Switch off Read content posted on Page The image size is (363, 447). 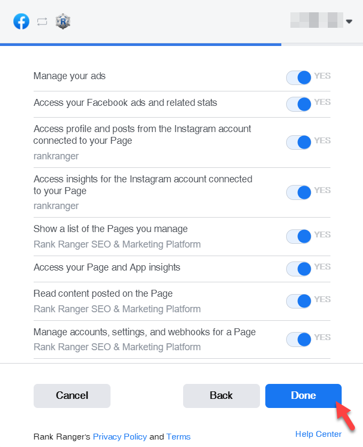(299, 301)
